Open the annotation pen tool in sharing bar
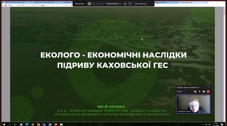This screenshot has width=227, height=126. (125, 4)
